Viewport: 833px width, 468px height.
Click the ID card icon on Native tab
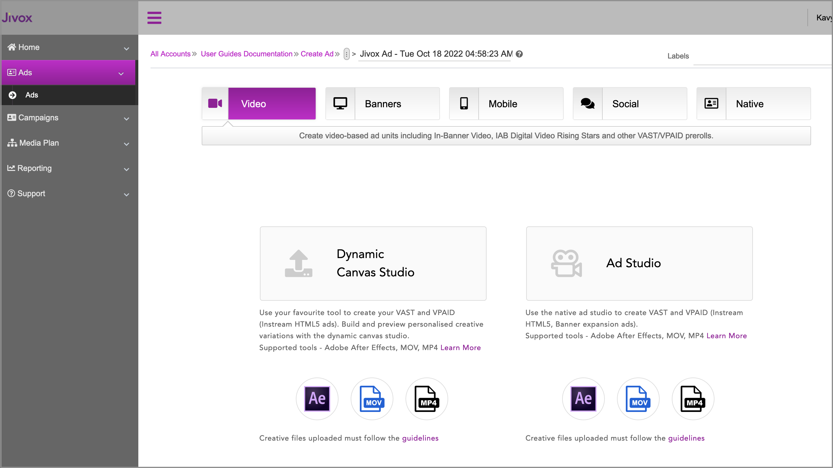pyautogui.click(x=711, y=104)
